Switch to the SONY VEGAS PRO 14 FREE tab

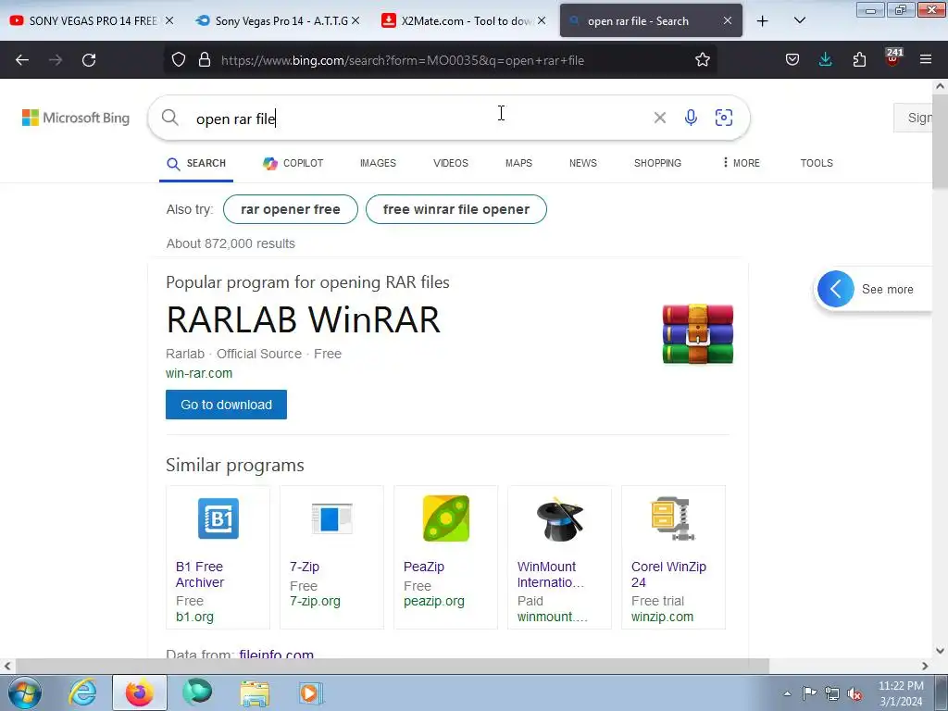click(x=94, y=20)
